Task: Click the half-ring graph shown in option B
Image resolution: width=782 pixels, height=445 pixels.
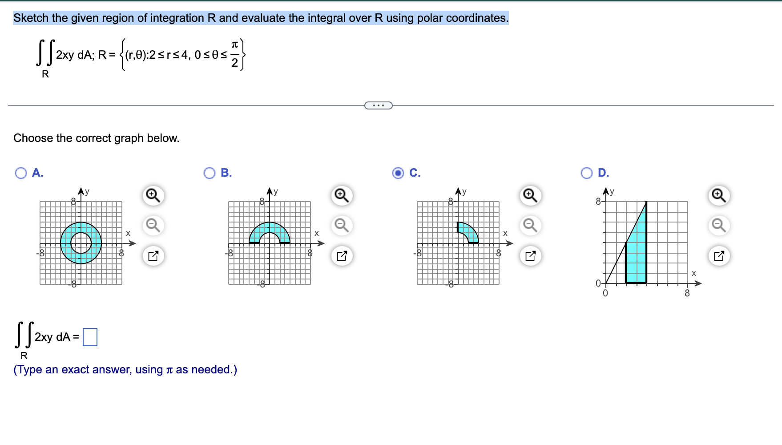Action: 269,231
